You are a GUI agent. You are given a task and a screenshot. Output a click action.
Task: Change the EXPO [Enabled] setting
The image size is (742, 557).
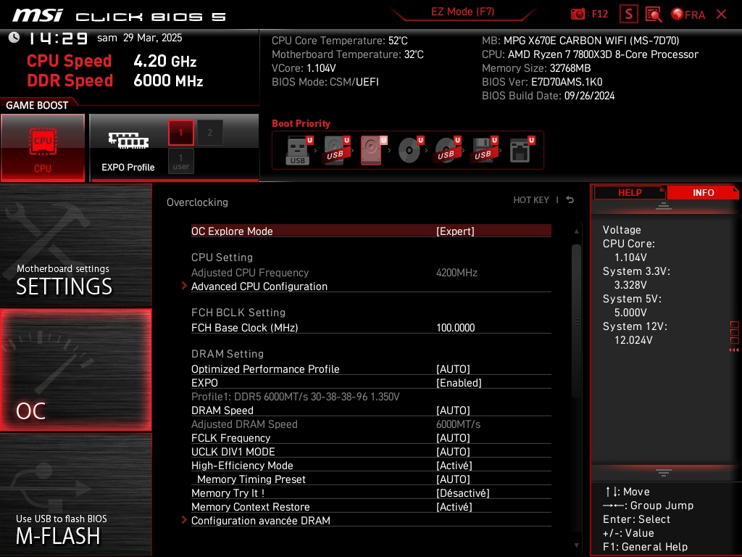point(371,382)
